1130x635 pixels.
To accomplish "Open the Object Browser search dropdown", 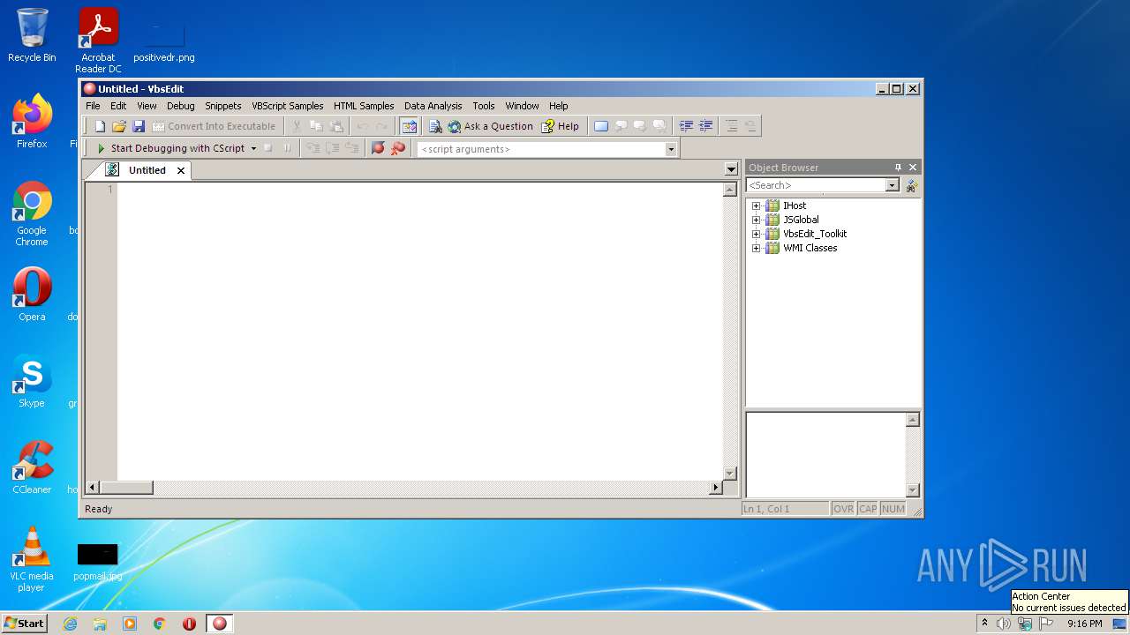I will point(893,185).
